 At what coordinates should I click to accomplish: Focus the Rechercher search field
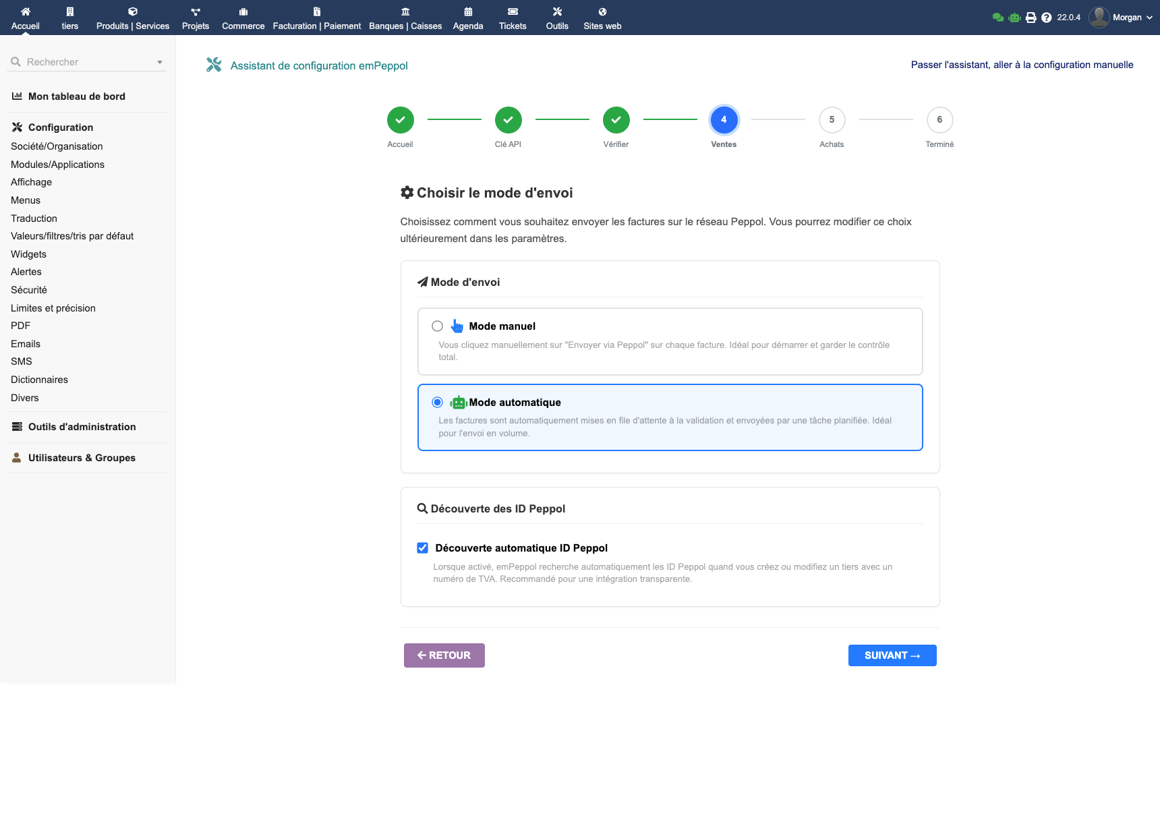tap(88, 62)
